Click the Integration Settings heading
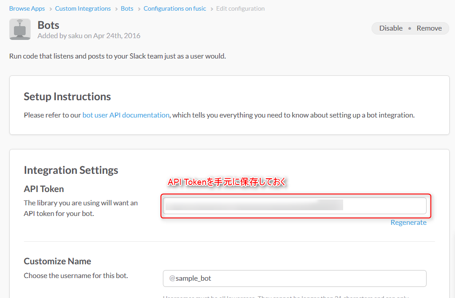455x298 pixels. pyautogui.click(x=71, y=170)
